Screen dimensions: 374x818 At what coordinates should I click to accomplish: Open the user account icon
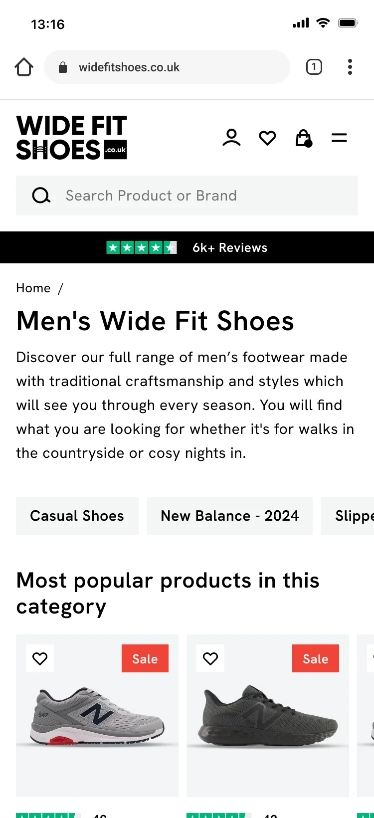pyautogui.click(x=231, y=138)
